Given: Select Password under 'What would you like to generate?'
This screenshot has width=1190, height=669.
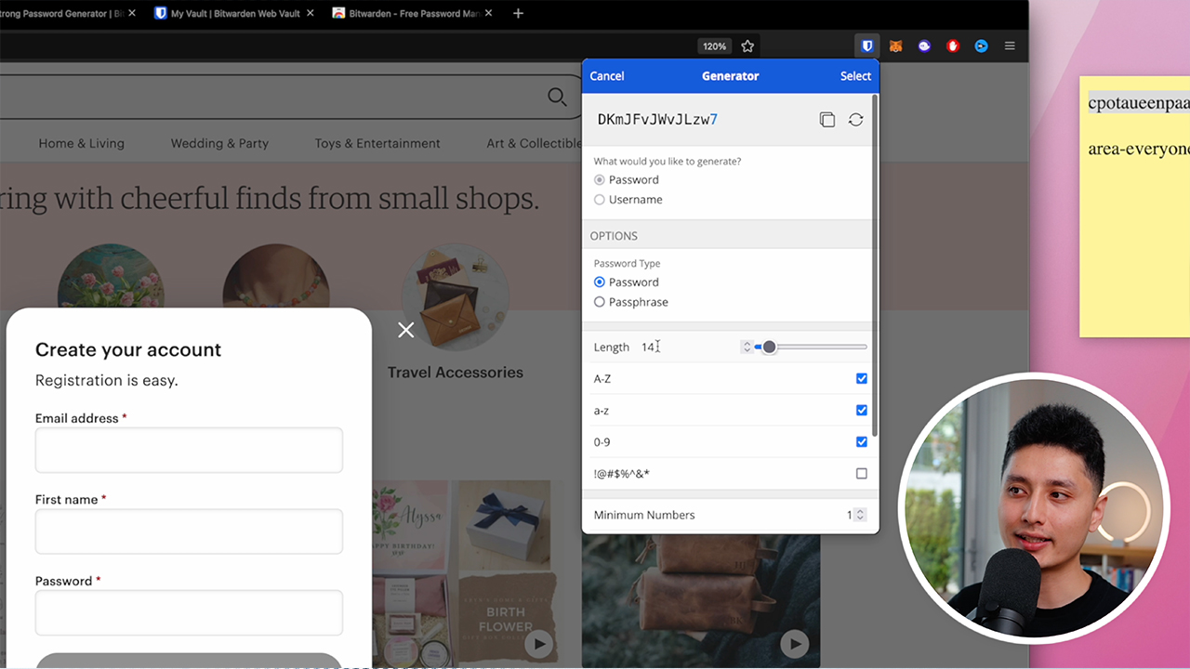Looking at the screenshot, I should coord(600,179).
